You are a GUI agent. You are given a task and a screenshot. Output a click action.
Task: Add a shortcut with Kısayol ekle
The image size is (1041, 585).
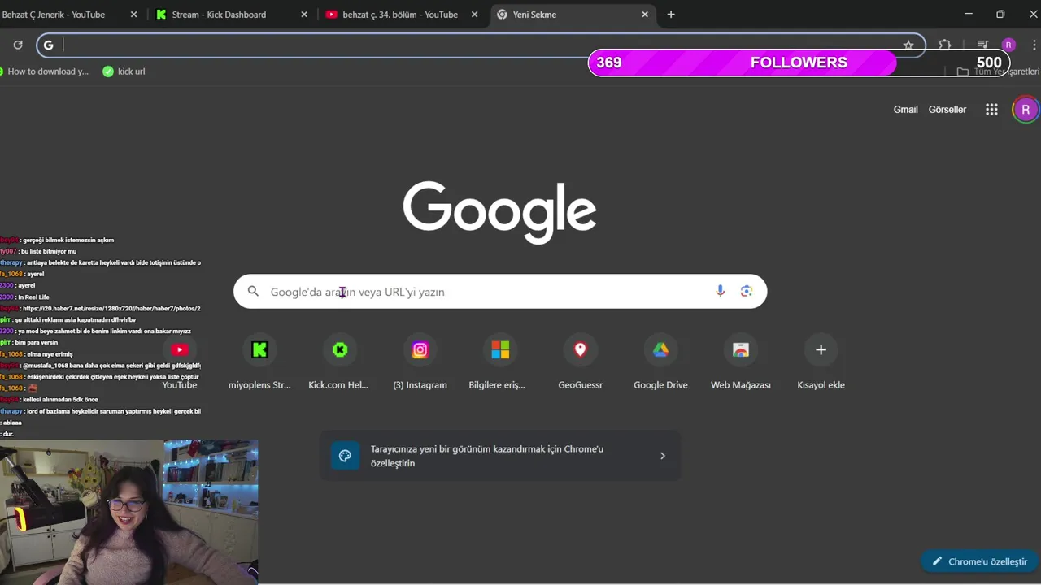(x=821, y=362)
